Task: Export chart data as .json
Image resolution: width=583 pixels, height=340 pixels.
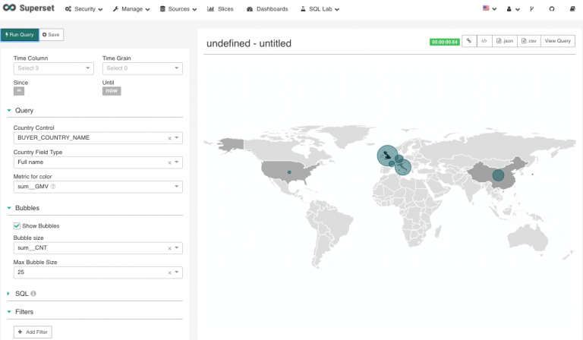Action: pyautogui.click(x=504, y=42)
